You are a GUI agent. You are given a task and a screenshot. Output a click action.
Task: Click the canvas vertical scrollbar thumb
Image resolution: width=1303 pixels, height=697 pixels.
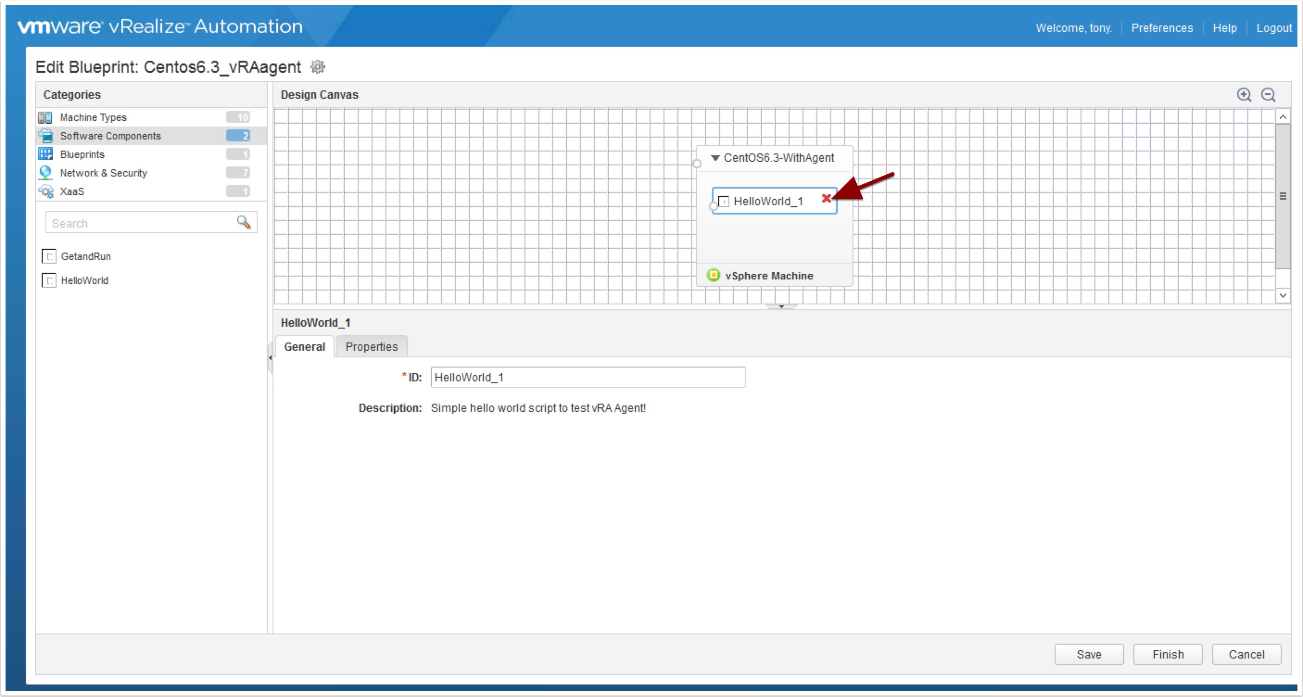[x=1282, y=196]
